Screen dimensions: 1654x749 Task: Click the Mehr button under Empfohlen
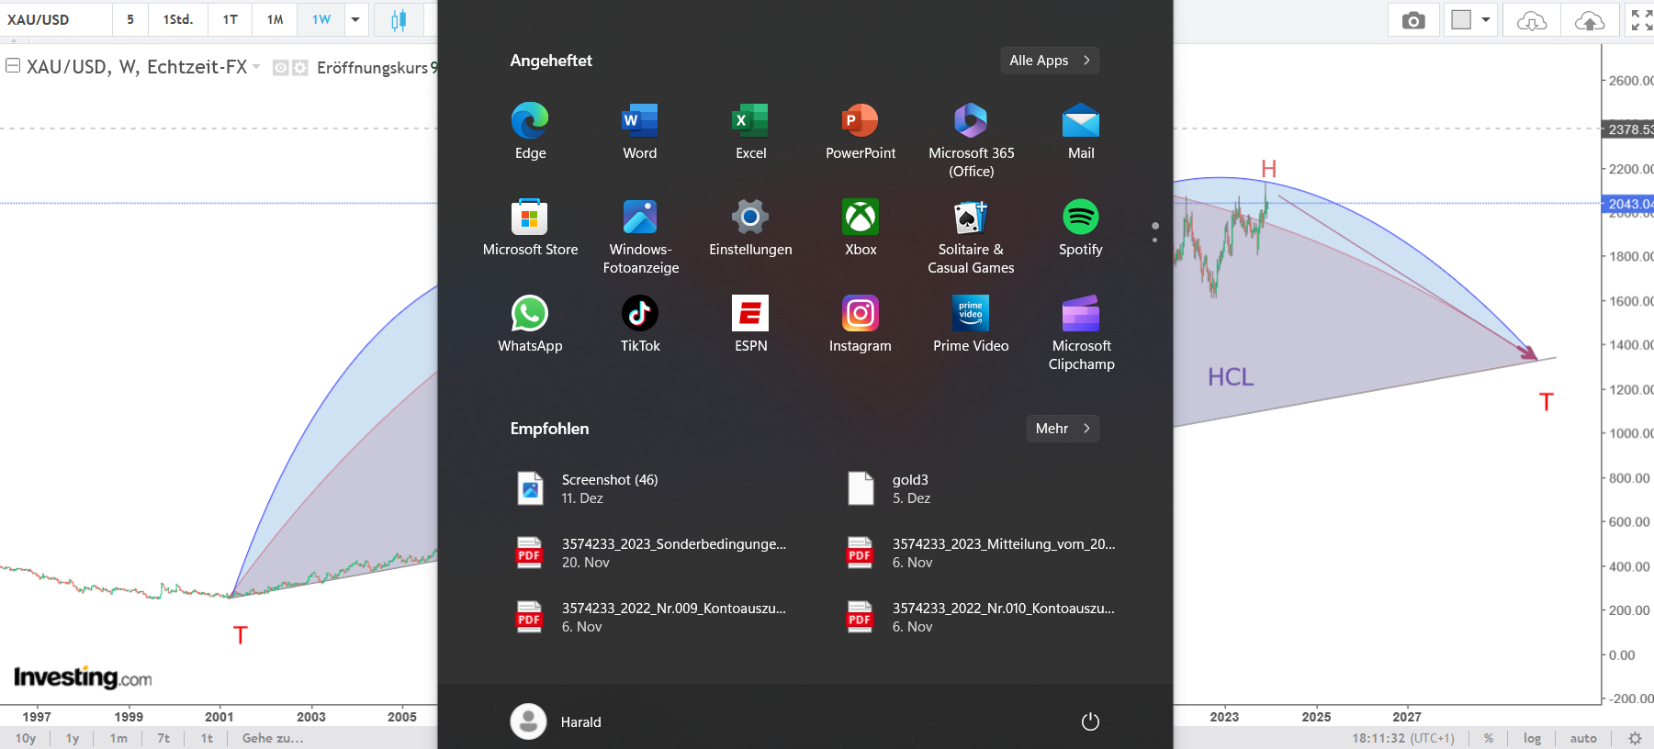[1062, 429]
